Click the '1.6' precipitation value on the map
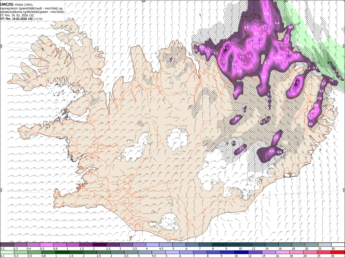The image size is (345, 258). pyautogui.click(x=280, y=46)
